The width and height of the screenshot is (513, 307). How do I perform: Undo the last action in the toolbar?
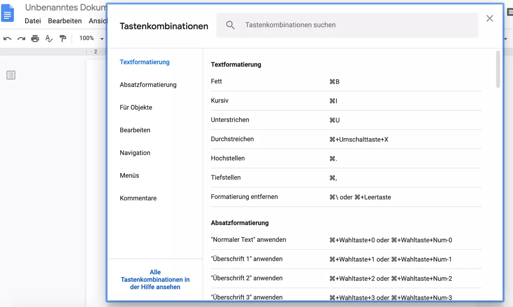click(x=7, y=39)
